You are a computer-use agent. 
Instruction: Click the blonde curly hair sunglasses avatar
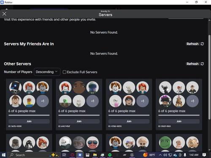143,142
